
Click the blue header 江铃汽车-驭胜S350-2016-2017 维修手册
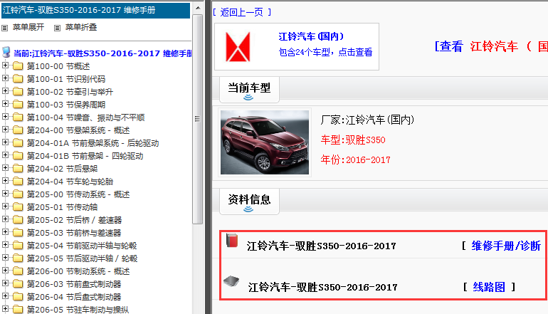click(x=96, y=10)
